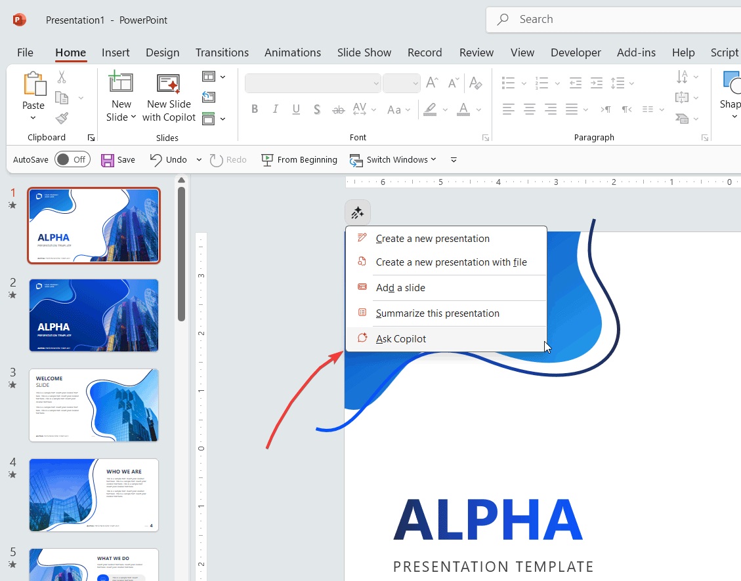
Task: Choose Create a new presentation
Action: [433, 238]
